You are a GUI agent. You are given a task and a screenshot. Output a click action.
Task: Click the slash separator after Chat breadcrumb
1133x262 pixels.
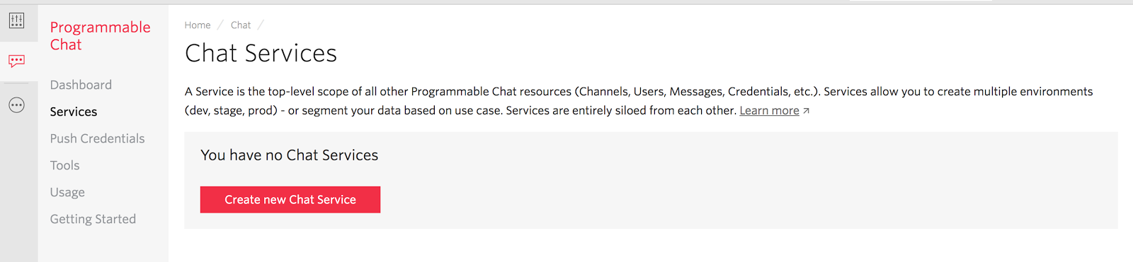click(x=261, y=25)
